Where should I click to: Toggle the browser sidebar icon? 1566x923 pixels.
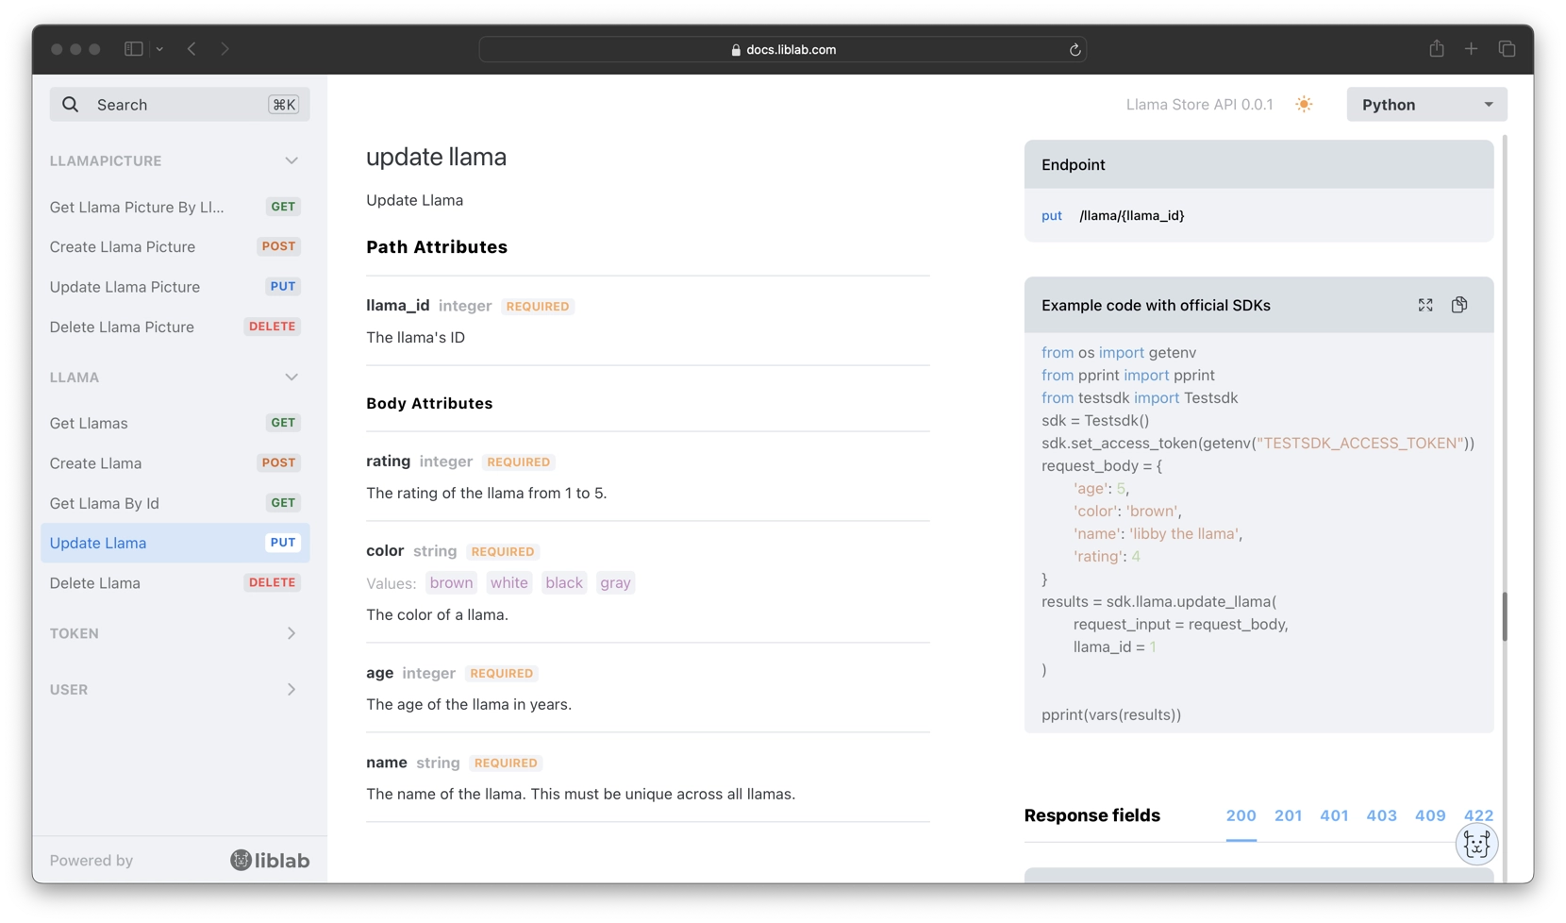(x=132, y=49)
